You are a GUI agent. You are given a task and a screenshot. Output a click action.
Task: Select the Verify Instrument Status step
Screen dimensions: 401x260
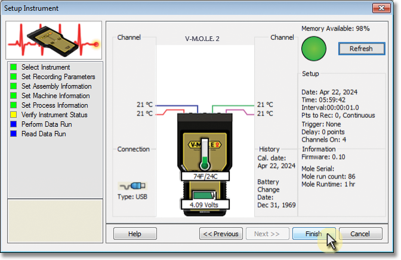(54, 115)
